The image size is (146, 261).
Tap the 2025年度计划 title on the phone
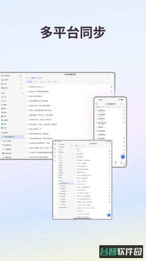coord(110,104)
